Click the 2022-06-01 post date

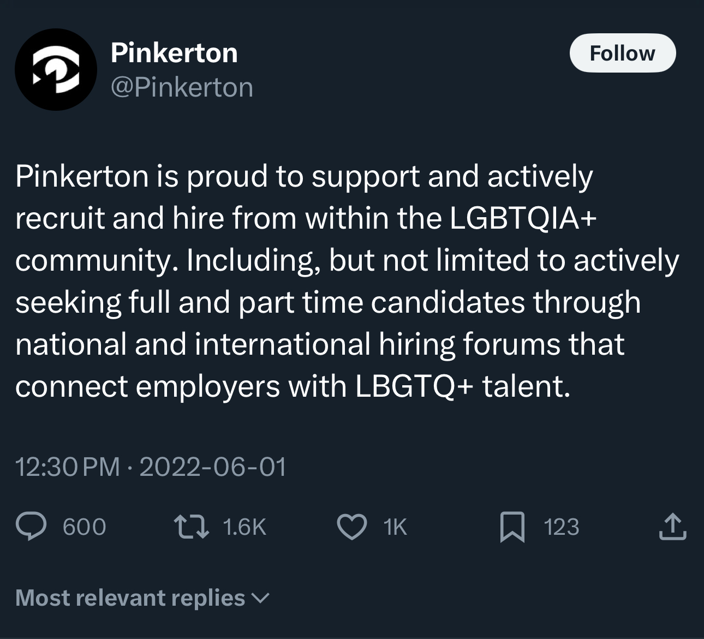[x=213, y=467]
